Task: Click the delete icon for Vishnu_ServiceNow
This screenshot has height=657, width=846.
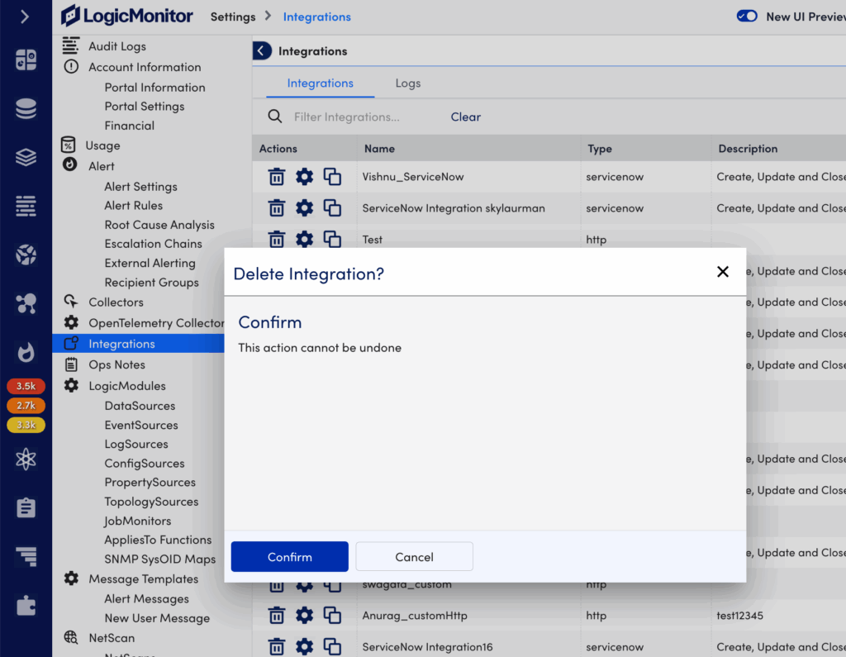Action: point(277,177)
